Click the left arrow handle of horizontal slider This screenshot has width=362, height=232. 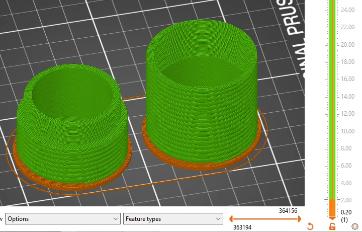[231, 218]
